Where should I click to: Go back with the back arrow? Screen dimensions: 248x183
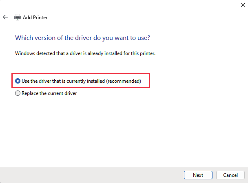pos(5,18)
